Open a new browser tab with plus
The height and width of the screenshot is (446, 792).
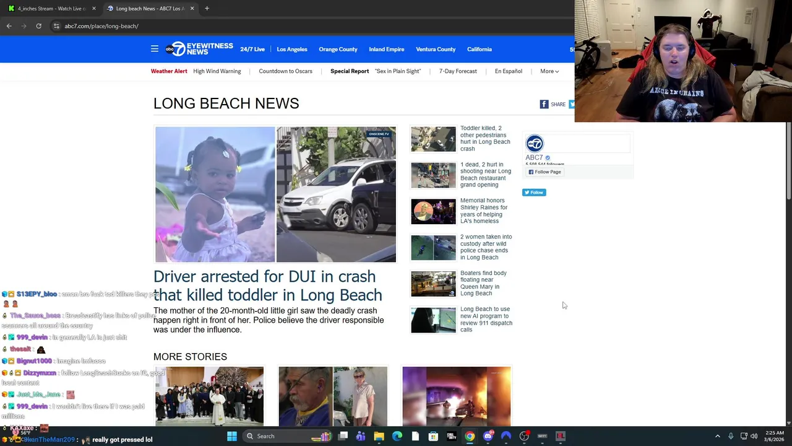[207, 9]
